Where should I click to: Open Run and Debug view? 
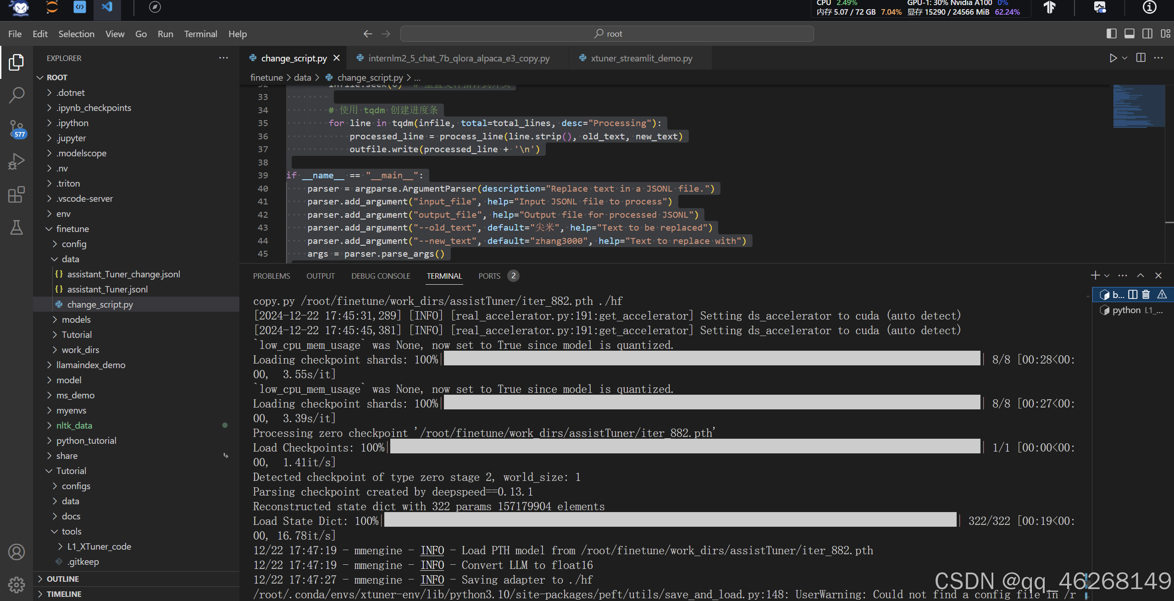tap(17, 161)
